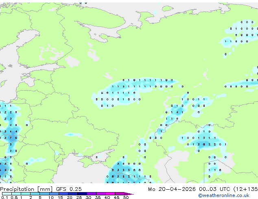Click the '0.5' legend scale label
This screenshot has height=199, width=258.
pos(14,197)
